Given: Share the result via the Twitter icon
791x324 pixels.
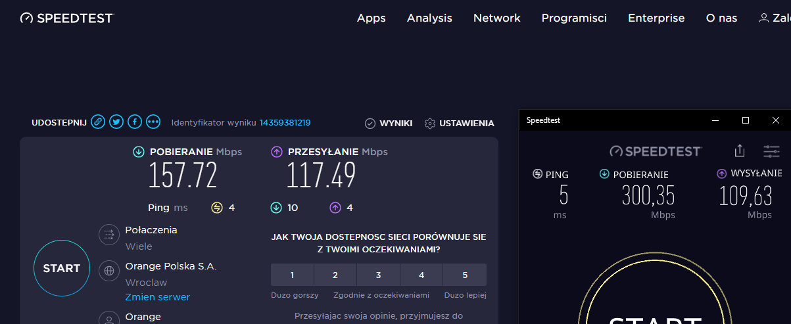Looking at the screenshot, I should (x=116, y=122).
